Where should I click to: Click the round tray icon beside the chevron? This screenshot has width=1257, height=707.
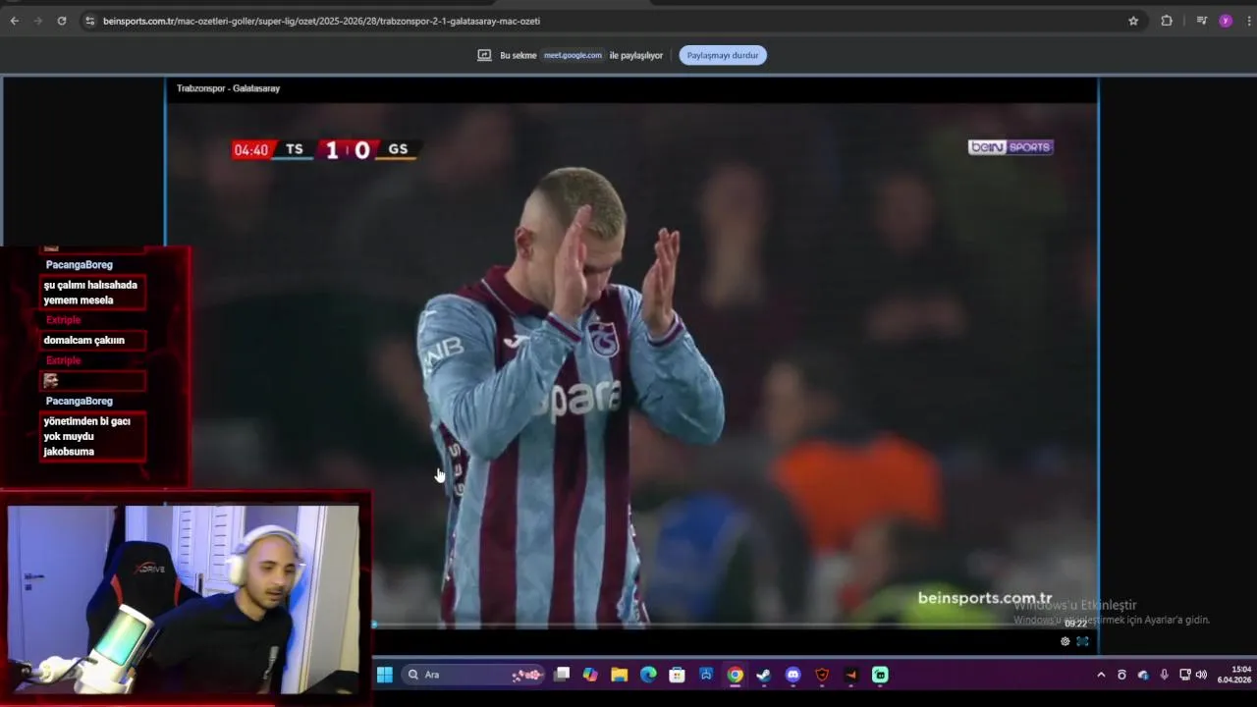(1121, 675)
